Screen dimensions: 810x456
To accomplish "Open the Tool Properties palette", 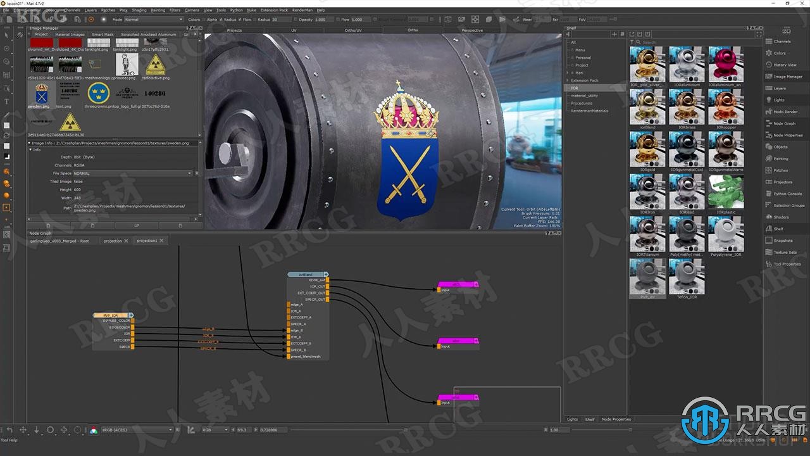I will [787, 264].
